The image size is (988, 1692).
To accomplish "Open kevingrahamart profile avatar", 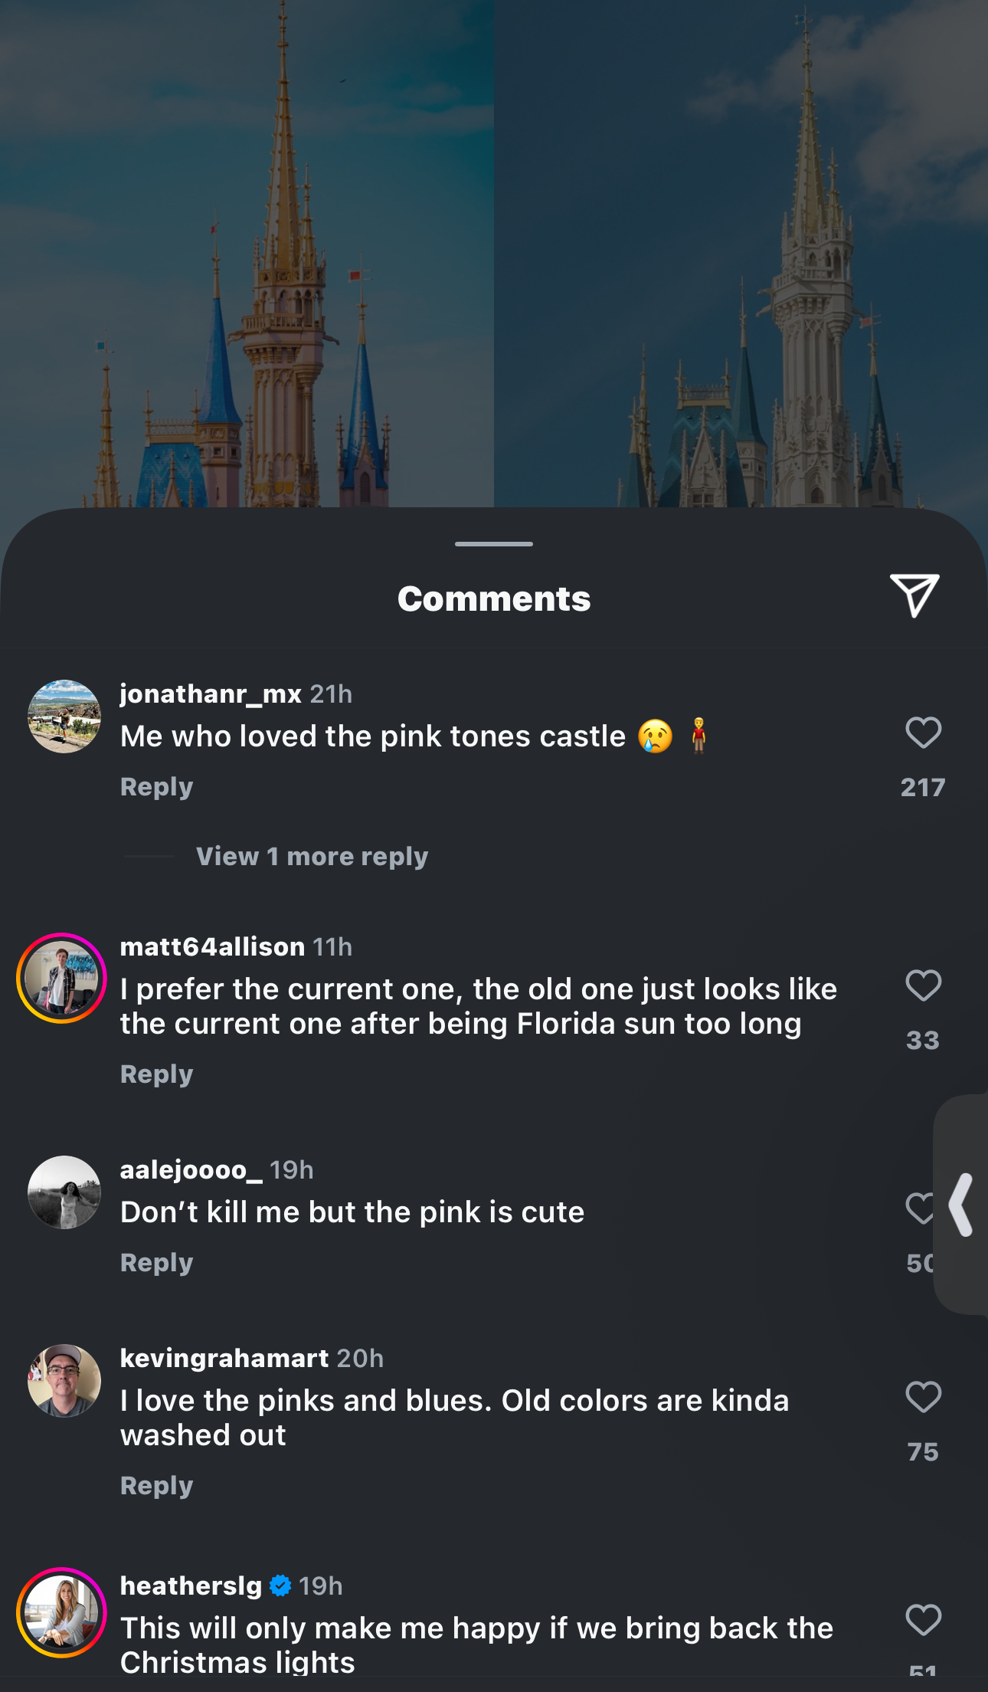I will (64, 1381).
